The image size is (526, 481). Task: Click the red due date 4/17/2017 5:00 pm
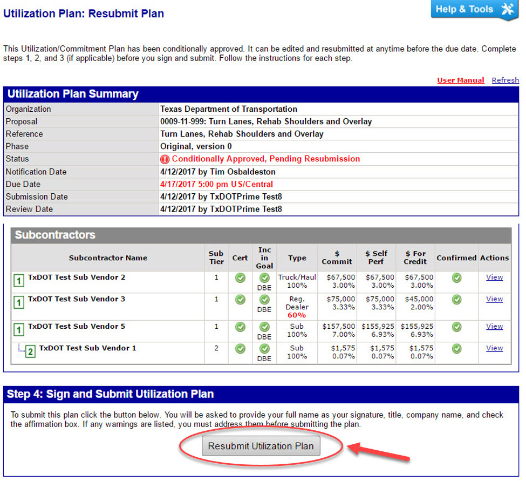[x=216, y=184]
